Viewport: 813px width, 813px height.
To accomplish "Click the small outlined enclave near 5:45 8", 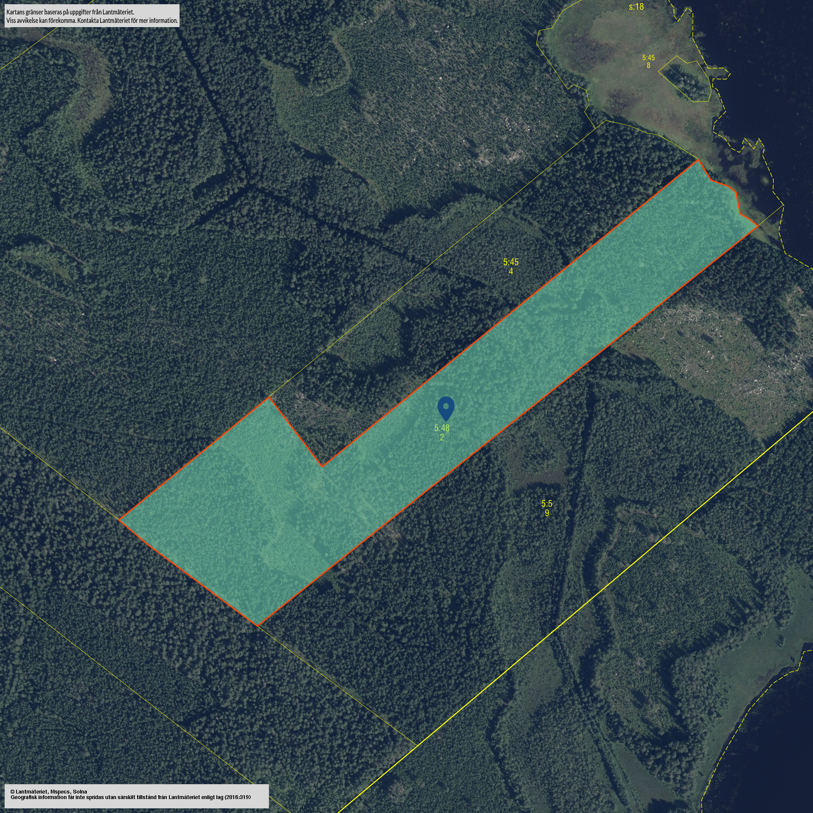I will coord(685,80).
